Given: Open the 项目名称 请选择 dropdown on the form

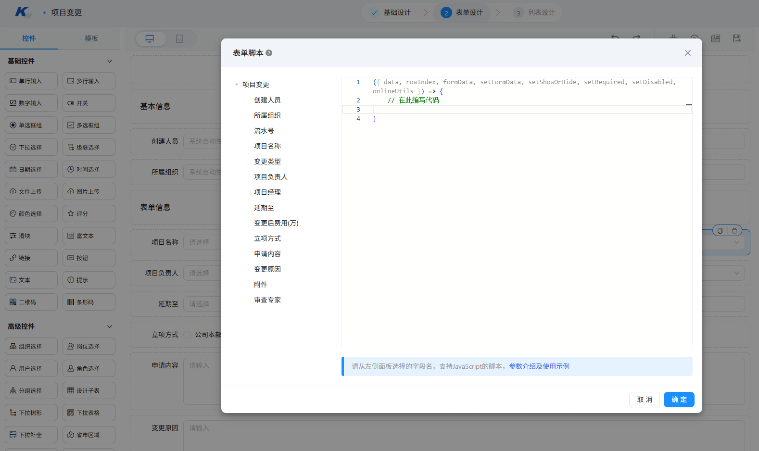Looking at the screenshot, I should tap(202, 242).
